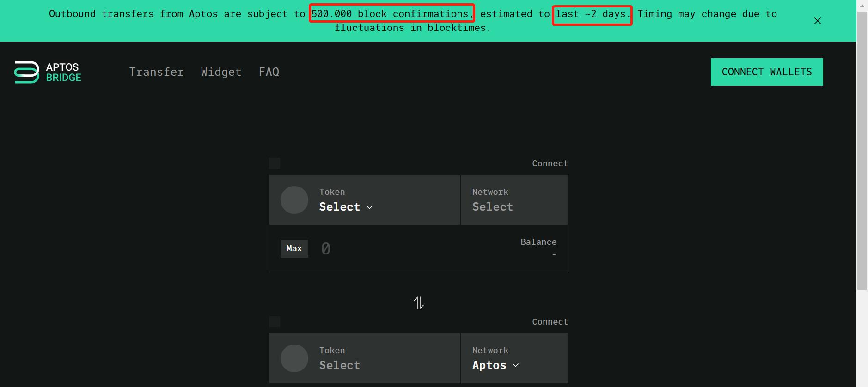Click small square icon above destination card

tap(275, 322)
